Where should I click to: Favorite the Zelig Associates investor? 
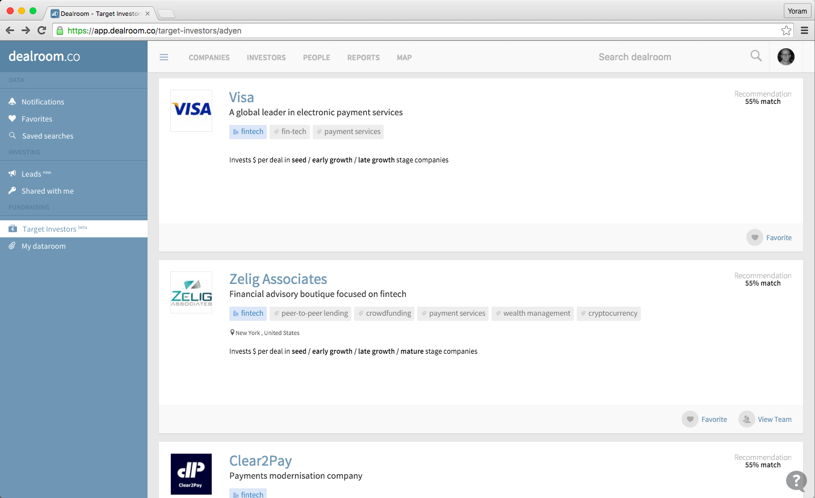(x=704, y=420)
